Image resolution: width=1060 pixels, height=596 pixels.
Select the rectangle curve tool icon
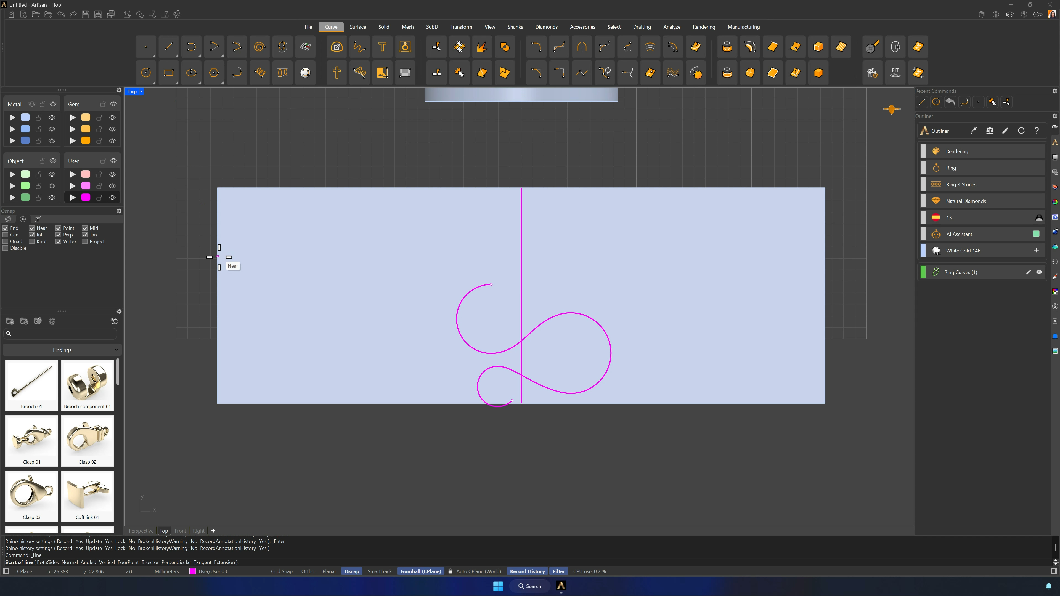(x=169, y=73)
